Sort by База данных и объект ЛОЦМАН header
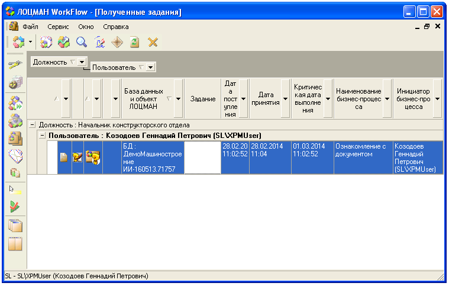Screen dimensions: 449x286 [144, 99]
